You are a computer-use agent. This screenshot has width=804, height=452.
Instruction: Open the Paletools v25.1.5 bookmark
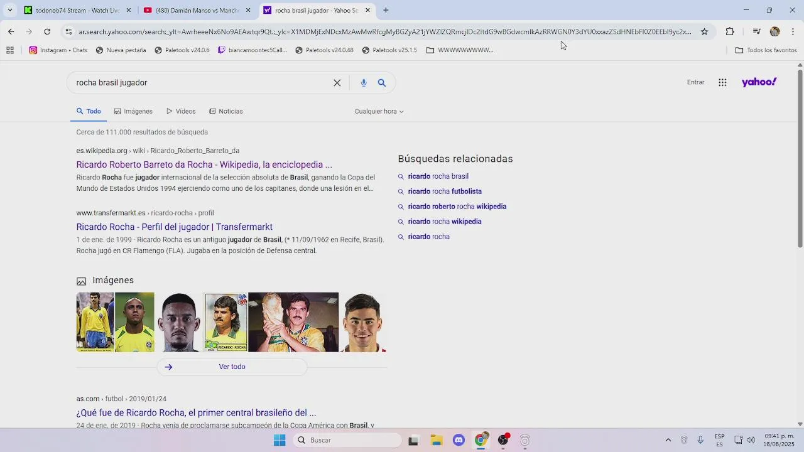[389, 50]
